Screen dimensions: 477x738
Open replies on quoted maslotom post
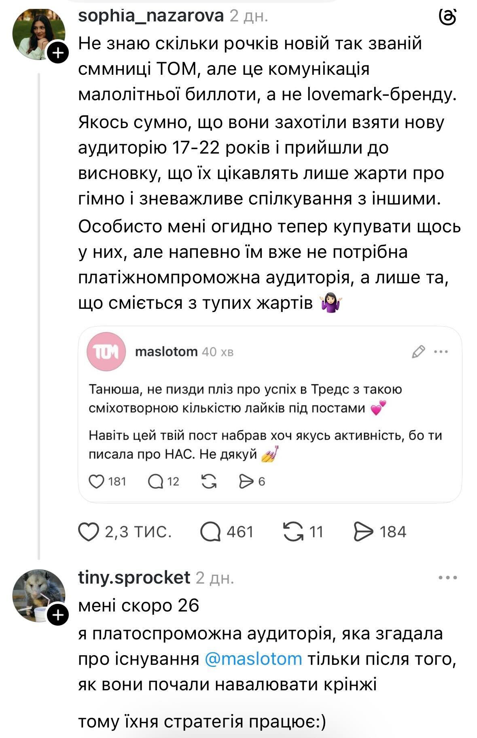pos(156,481)
